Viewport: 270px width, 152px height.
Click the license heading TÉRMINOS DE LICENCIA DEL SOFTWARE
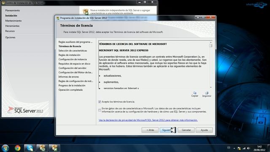133,44
